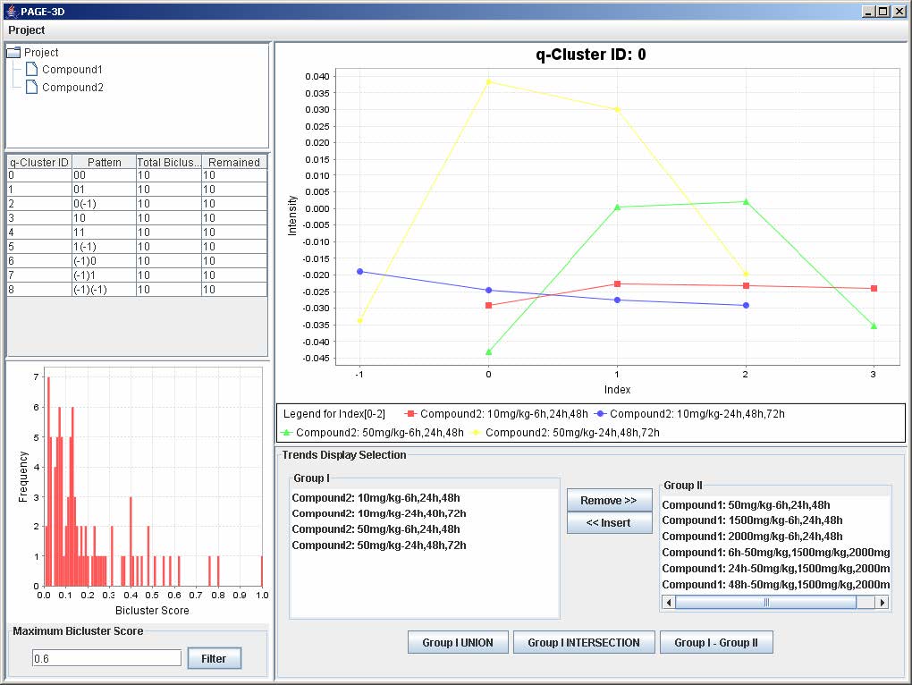Select q-Cluster row with pattern 0(-1)
This screenshot has width=912, height=685.
(138, 204)
